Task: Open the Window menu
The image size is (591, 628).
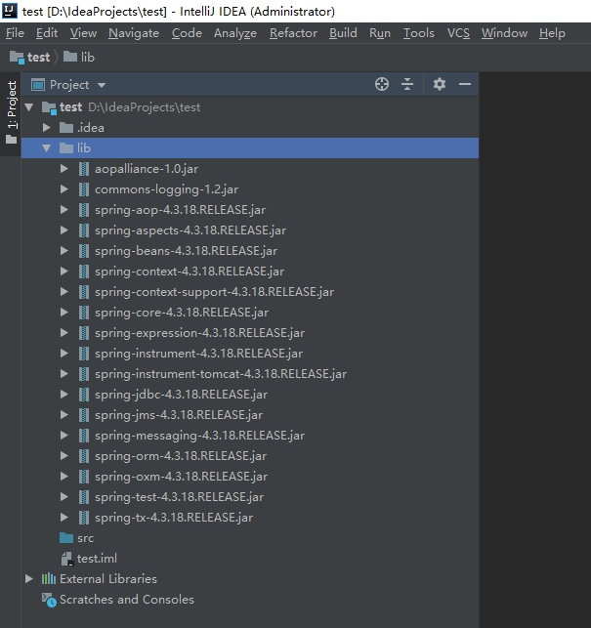Action: pyautogui.click(x=504, y=33)
